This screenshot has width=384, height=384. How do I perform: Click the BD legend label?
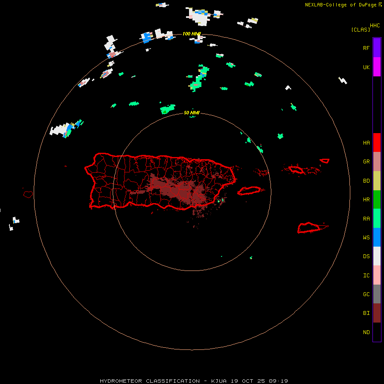pos(366,181)
